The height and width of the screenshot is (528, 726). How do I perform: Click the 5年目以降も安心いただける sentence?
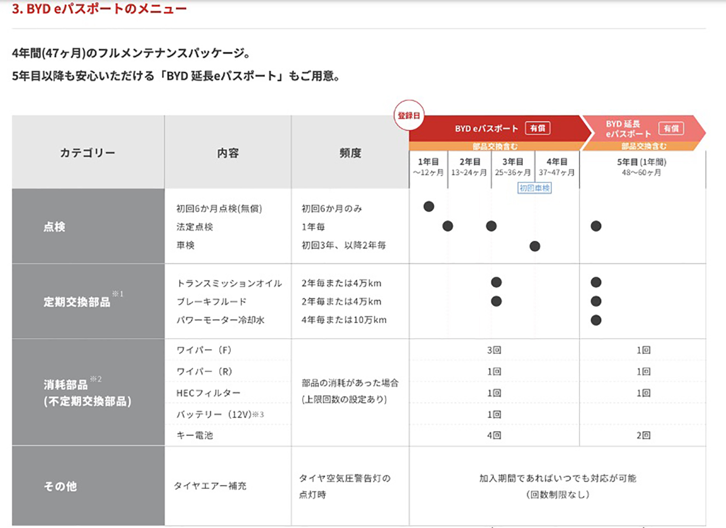pos(176,76)
